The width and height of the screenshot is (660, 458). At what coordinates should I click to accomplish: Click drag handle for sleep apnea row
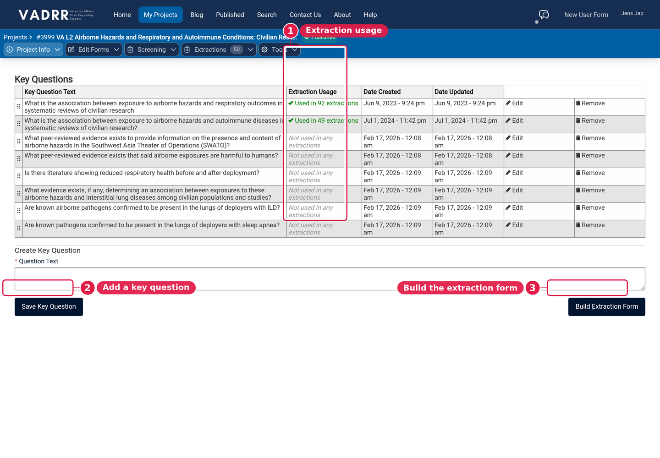click(19, 228)
